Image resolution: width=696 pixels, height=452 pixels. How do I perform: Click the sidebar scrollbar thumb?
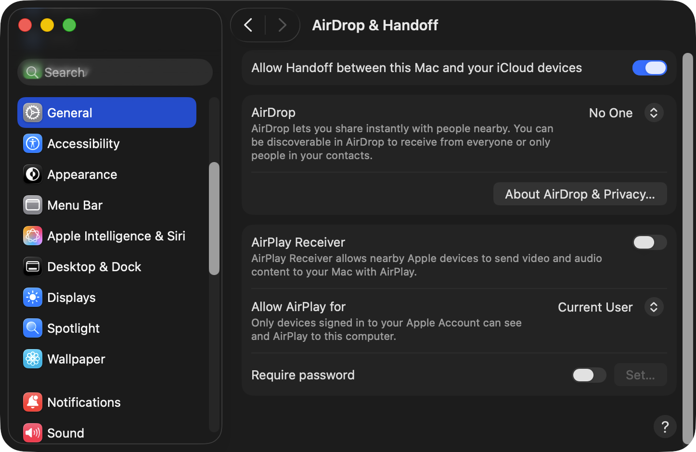coord(214,219)
